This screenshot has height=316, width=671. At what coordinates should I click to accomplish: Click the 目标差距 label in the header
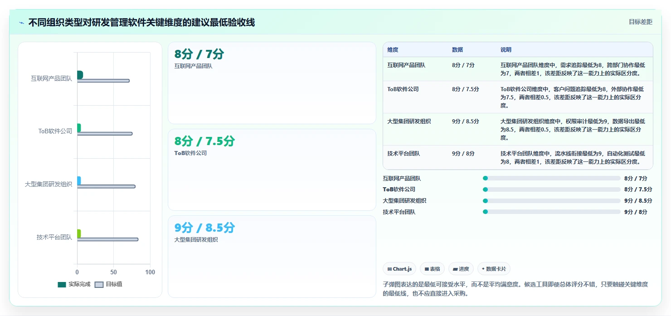tap(641, 22)
